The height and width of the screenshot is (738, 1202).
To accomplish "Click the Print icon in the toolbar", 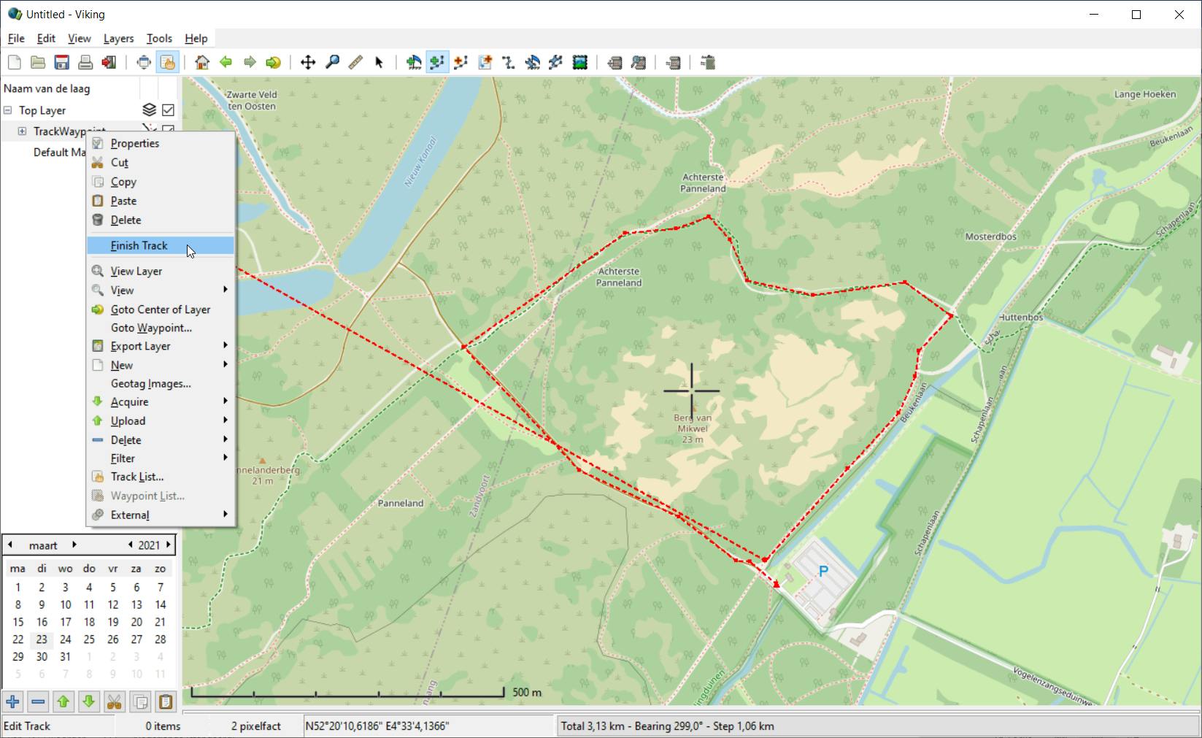I will (x=85, y=63).
